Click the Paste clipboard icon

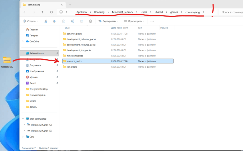(64, 21)
